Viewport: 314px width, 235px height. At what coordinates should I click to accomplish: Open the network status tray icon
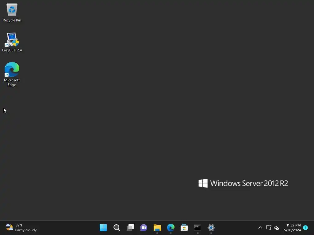coord(269,228)
